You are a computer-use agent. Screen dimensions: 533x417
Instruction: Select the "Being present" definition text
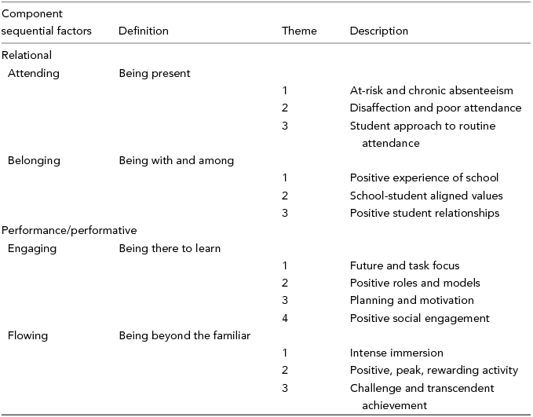[x=155, y=74]
